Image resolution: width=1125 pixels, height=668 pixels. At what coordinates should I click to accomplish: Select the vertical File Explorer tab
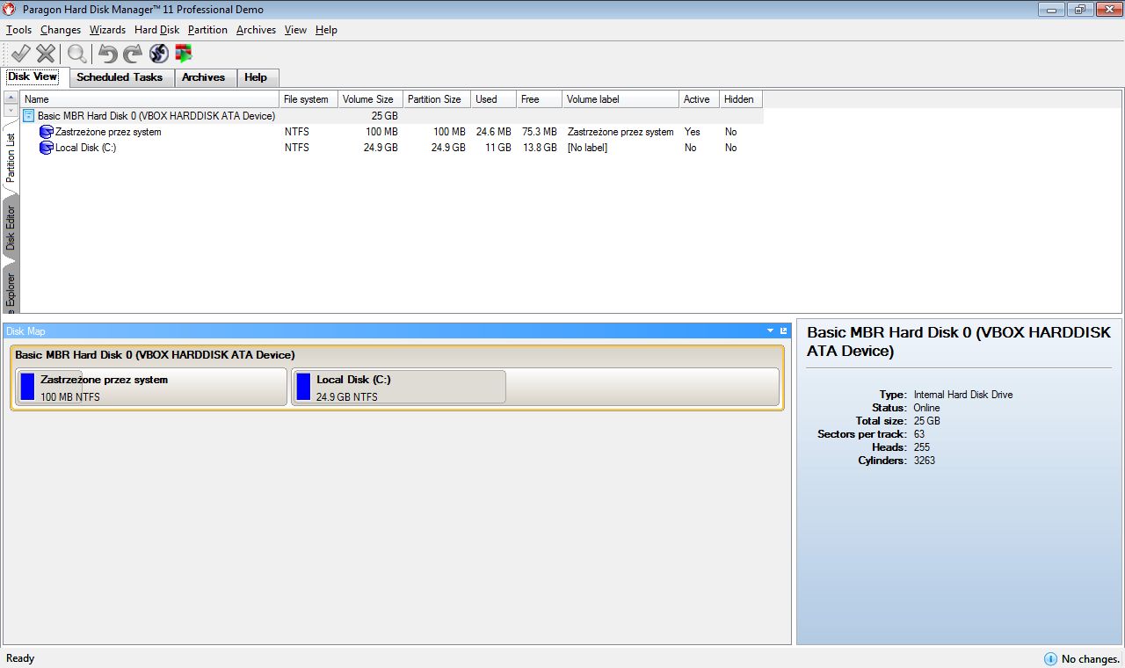click(x=11, y=288)
